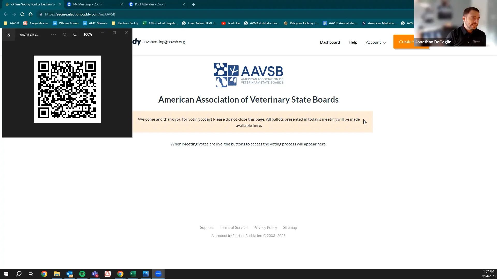Open Microsoft Teams from the taskbar
The width and height of the screenshot is (497, 279).
coord(95,274)
